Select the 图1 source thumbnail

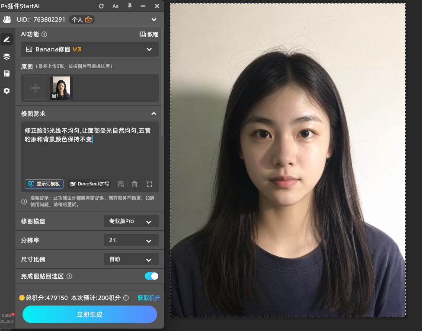coord(61,88)
